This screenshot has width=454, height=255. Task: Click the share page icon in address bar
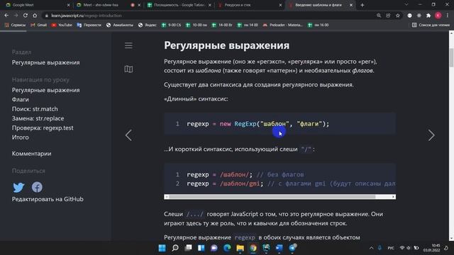[x=388, y=16]
